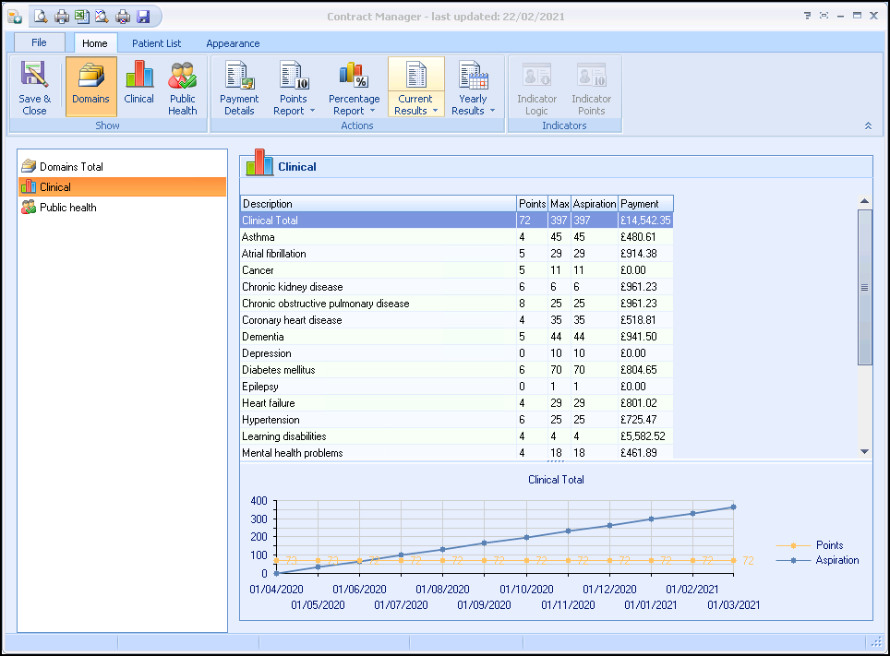The image size is (890, 656).
Task: Click the Save & Close ribbon icon
Action: click(34, 87)
